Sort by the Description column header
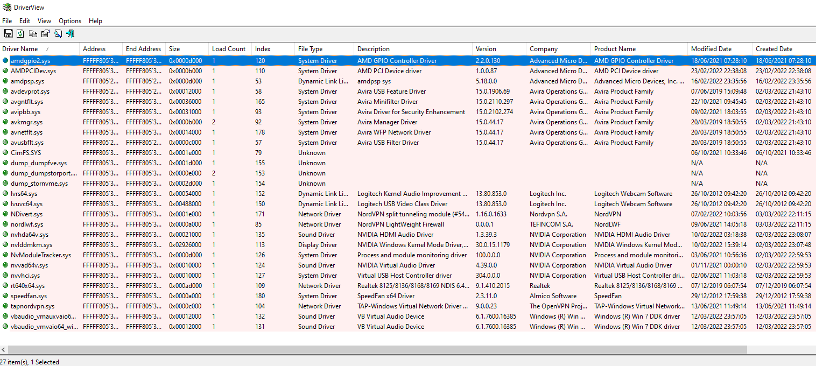The height and width of the screenshot is (366, 816). click(x=413, y=49)
